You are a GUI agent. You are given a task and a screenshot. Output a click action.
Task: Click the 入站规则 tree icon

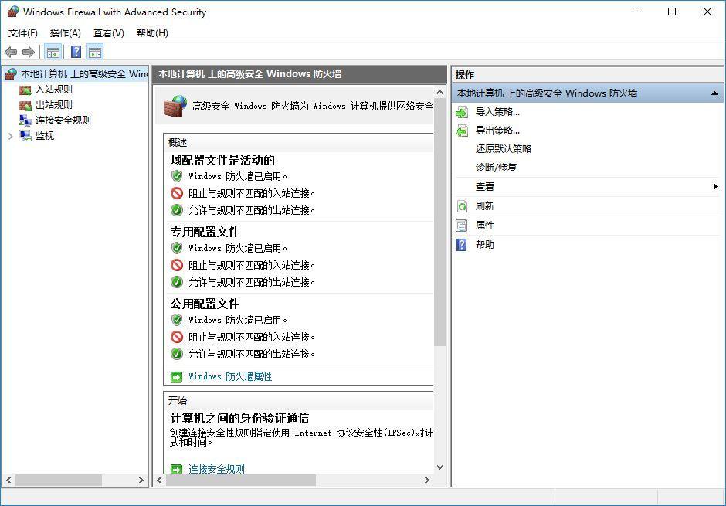[x=25, y=90]
